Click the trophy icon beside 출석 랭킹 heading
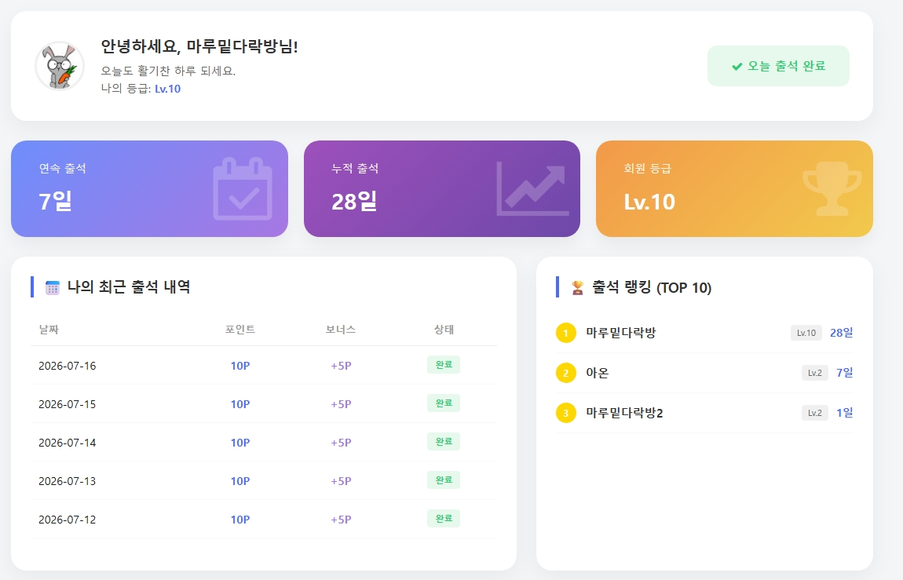Viewport: 903px width, 580px height. coord(577,288)
